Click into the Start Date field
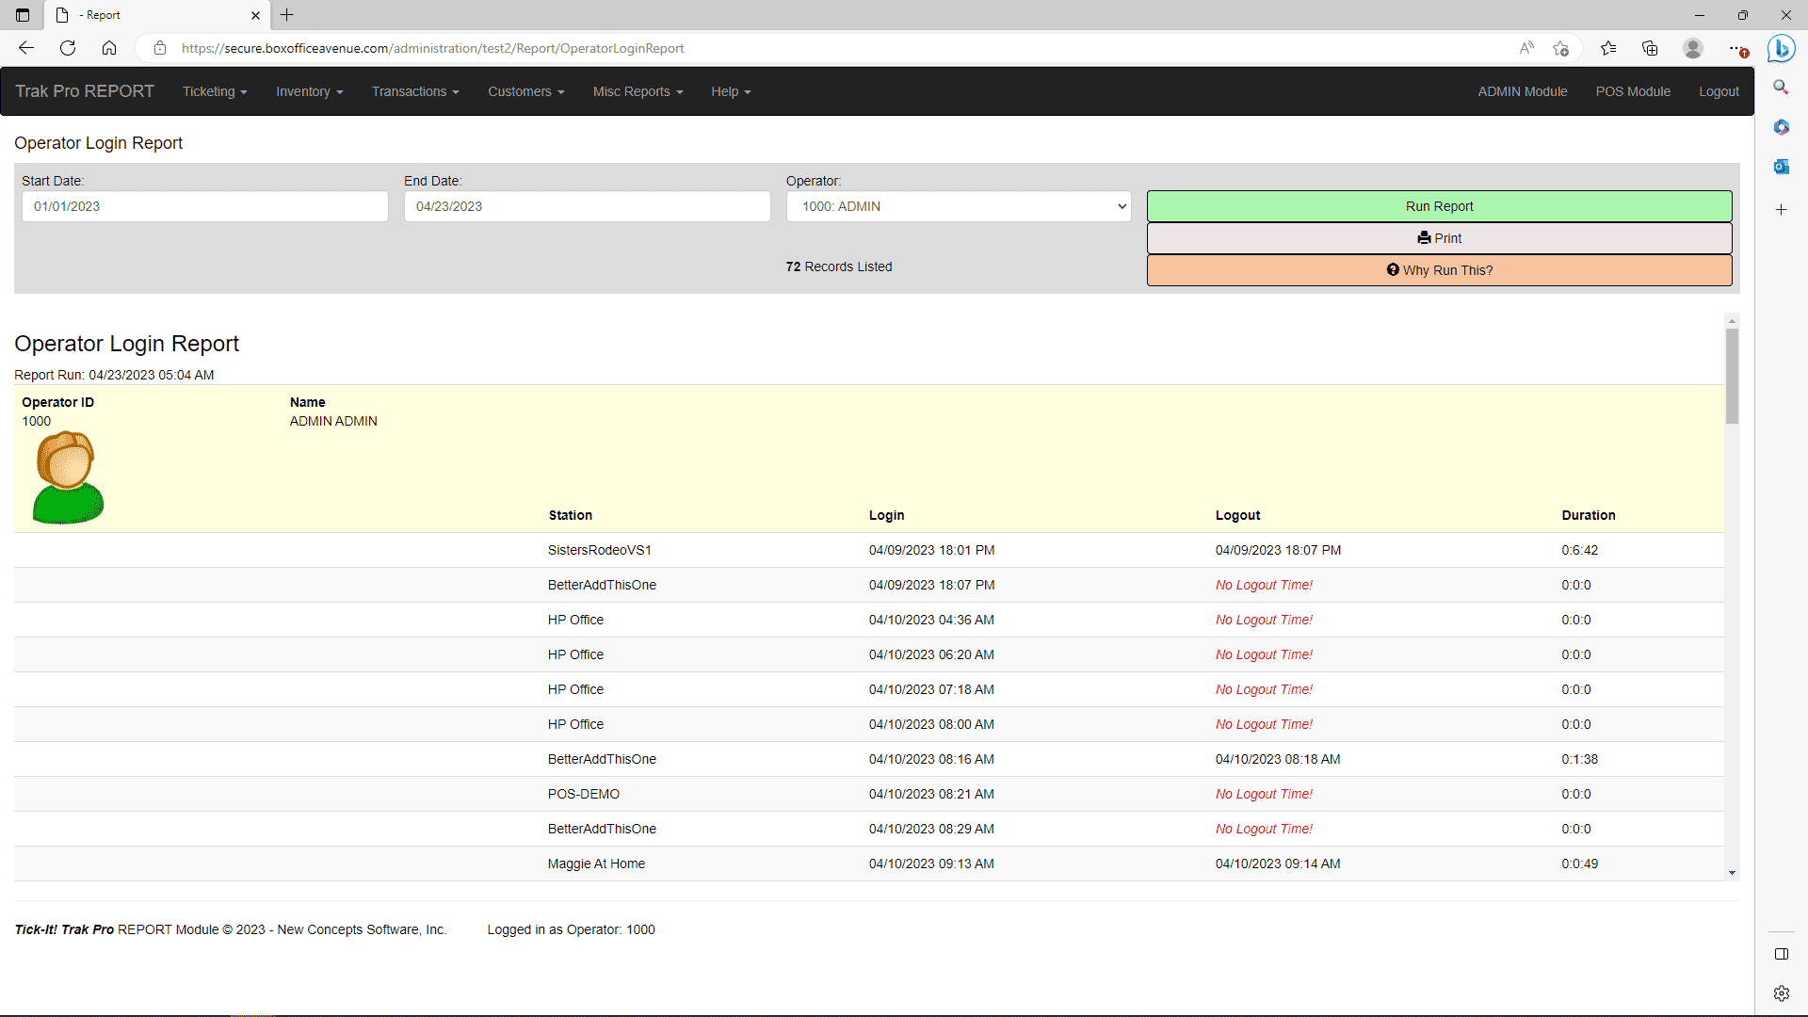Viewport: 1808px width, 1017px height. (205, 206)
